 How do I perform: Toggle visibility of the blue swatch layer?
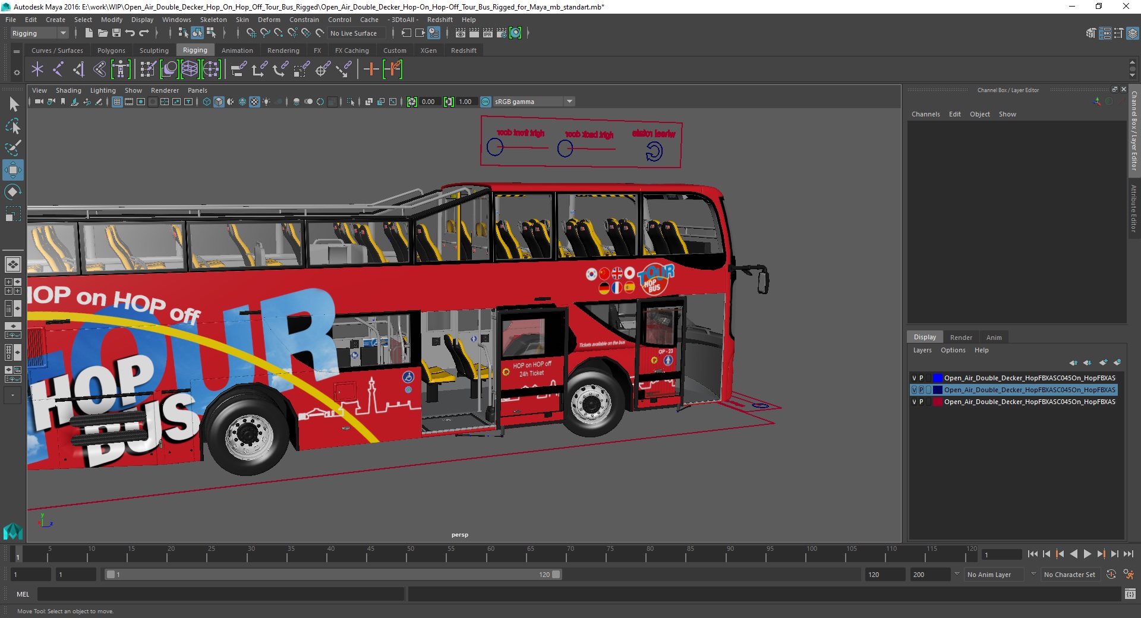pyautogui.click(x=914, y=378)
